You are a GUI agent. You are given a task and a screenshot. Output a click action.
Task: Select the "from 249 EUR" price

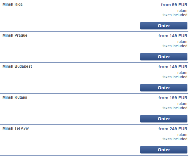[x=173, y=129]
